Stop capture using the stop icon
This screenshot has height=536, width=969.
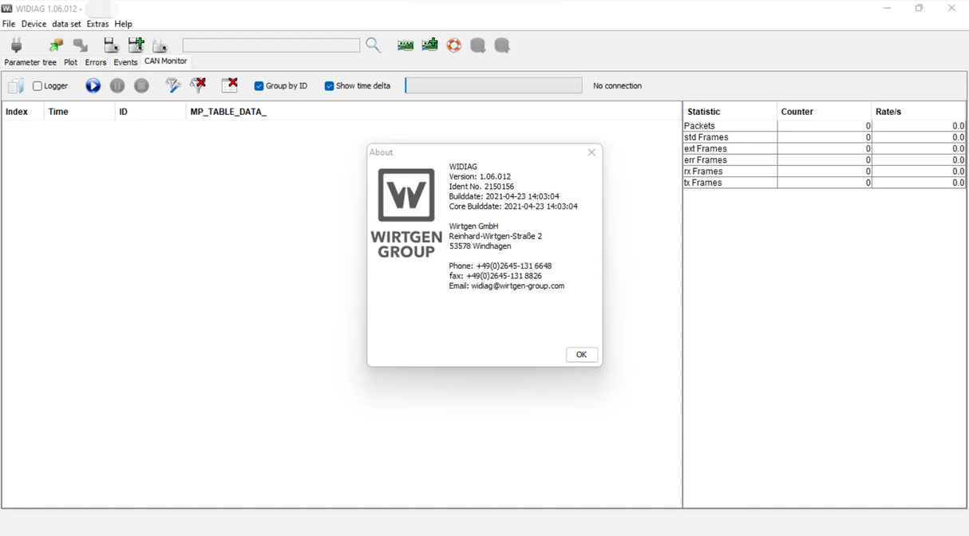point(141,85)
